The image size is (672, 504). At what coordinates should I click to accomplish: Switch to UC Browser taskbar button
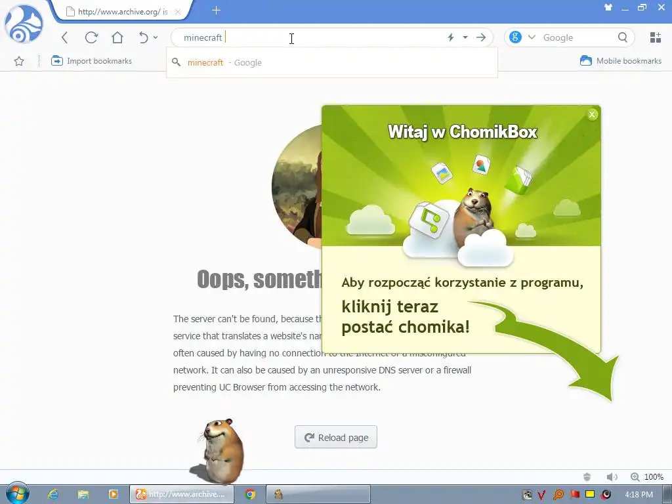182,494
